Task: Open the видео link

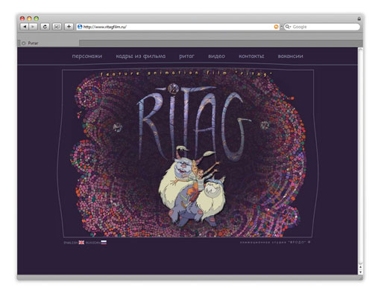Action: pos(216,57)
